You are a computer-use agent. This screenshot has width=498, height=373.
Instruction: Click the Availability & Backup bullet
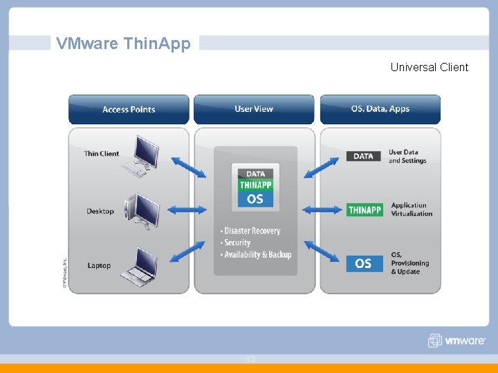coord(256,255)
